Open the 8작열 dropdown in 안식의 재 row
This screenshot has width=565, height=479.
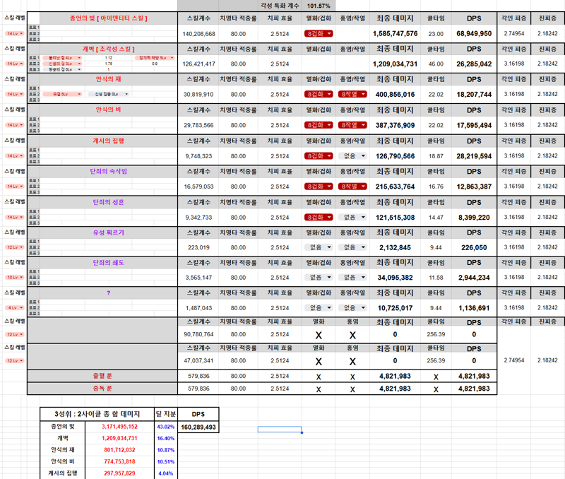pyautogui.click(x=352, y=94)
